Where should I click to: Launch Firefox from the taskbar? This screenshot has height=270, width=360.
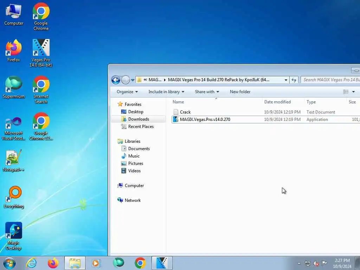53,263
